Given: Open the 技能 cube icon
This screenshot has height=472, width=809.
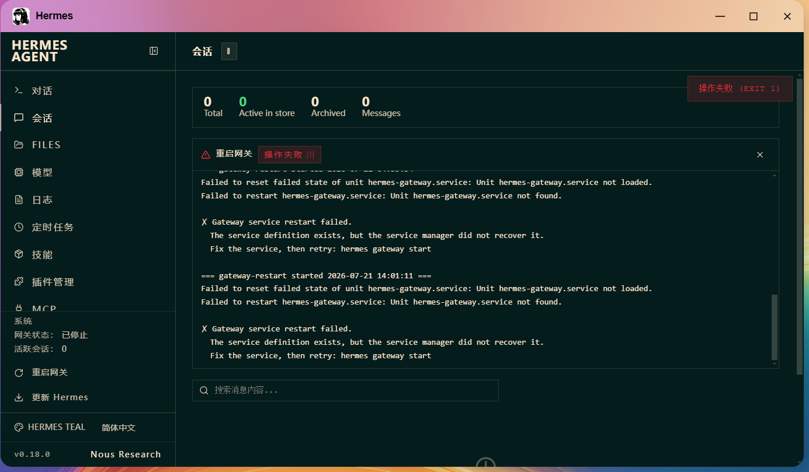Looking at the screenshot, I should [x=19, y=254].
